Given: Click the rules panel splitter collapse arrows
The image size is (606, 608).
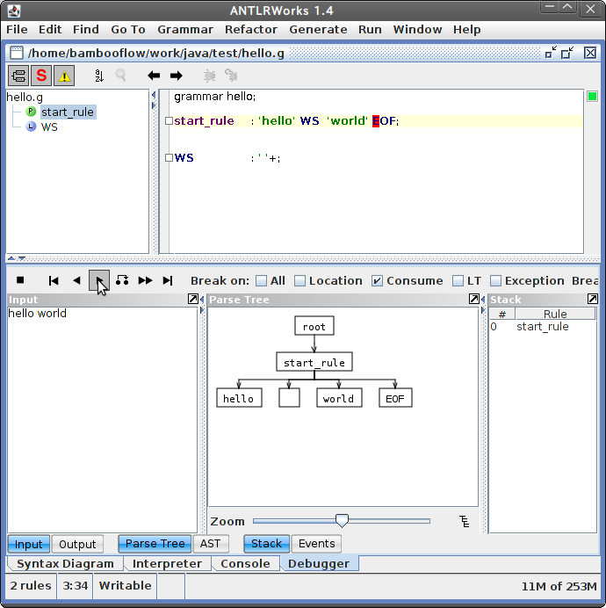Looking at the screenshot, I should [154, 100].
